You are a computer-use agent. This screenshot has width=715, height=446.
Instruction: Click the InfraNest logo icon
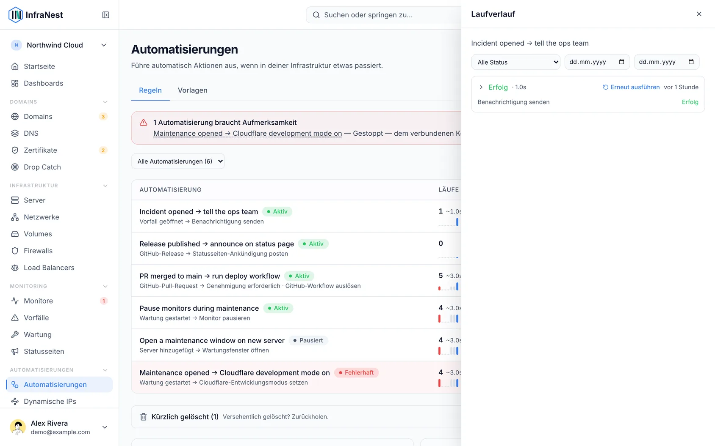coord(16,15)
